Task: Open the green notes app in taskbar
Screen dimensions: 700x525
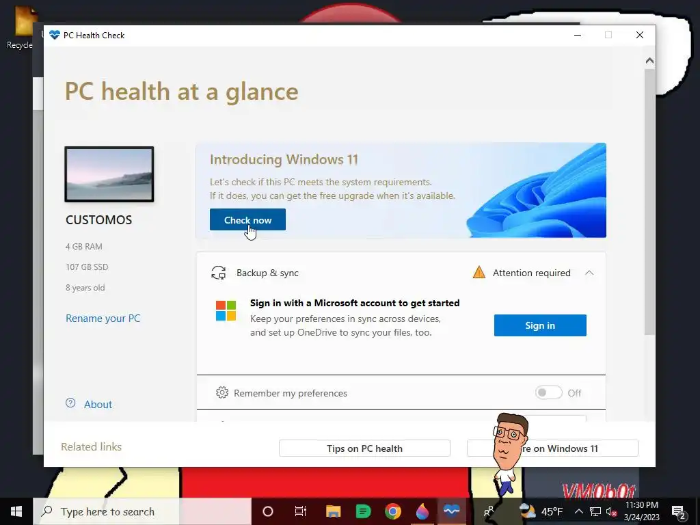Action: [x=363, y=511]
